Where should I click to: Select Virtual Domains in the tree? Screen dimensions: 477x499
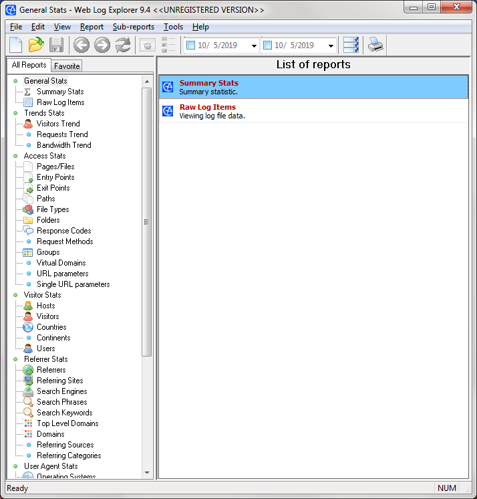[x=61, y=263]
